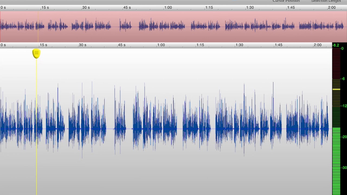This screenshot has width=347, height=195.
Task: Click the Cursor Position label
Action: point(286,1)
